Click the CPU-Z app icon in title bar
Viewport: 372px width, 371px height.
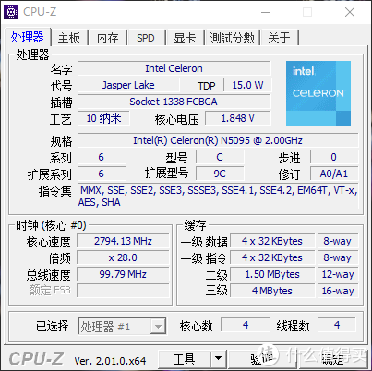coord(11,12)
